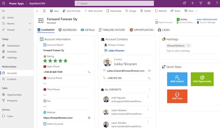Viewport: 220px width, 128px height.
Task: Click Save & Close
Action: [71, 11]
